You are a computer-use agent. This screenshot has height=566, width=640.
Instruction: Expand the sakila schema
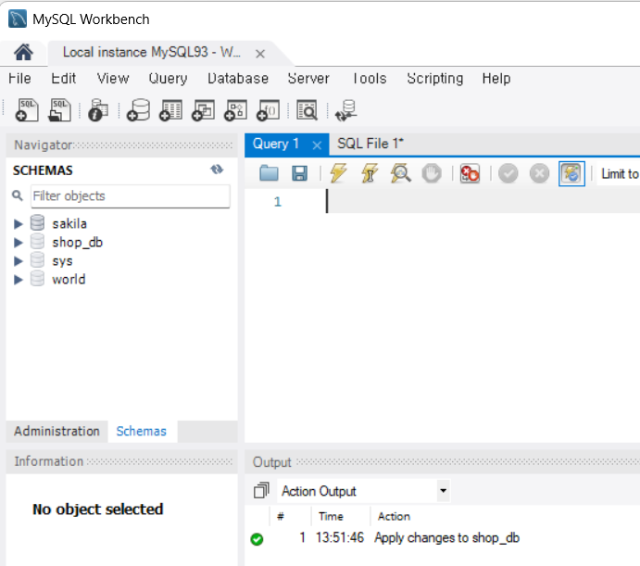coord(18,224)
